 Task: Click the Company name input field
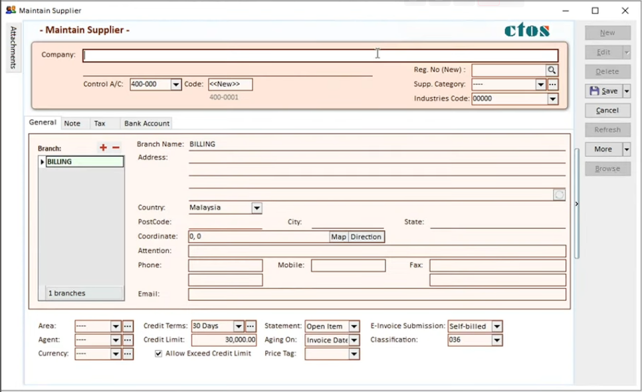pyautogui.click(x=320, y=56)
